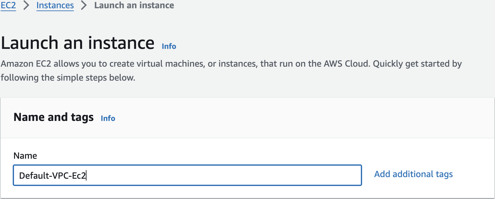Viewport: 495px width, 199px height.
Task: Go to Instances via the breadcrumb
Action: pos(55,5)
